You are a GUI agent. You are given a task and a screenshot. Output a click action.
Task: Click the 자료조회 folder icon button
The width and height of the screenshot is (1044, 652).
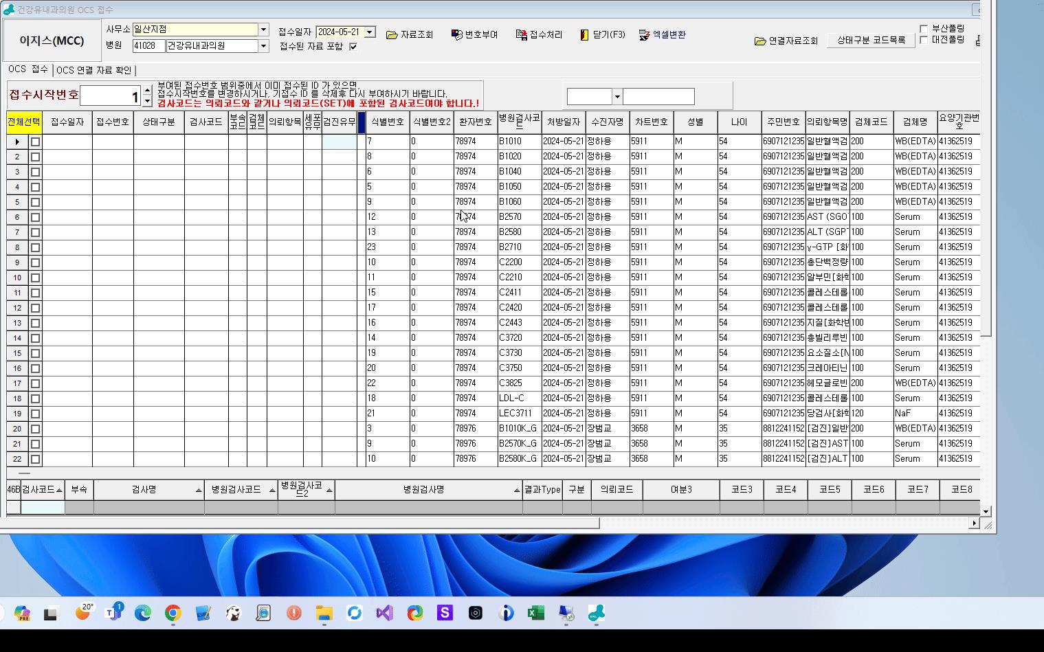tap(392, 35)
